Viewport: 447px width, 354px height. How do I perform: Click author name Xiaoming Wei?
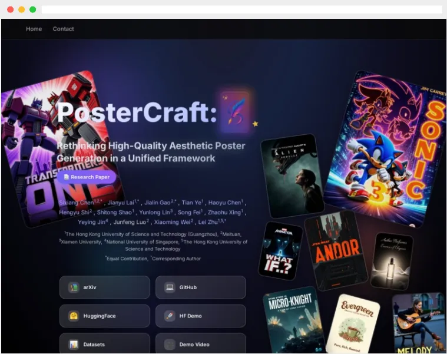pos(172,222)
